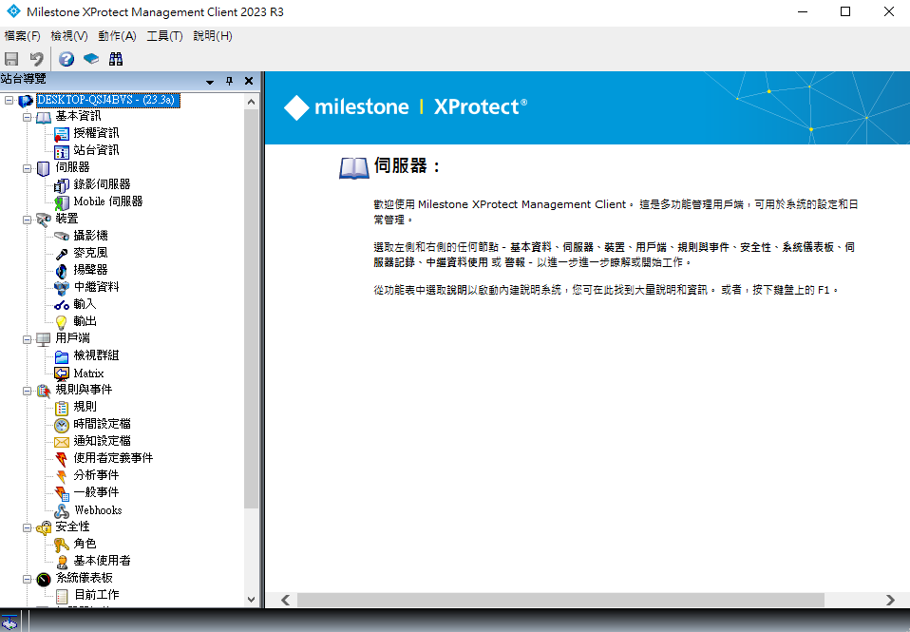Open Help with the question mark icon
Image resolution: width=910 pixels, height=632 pixels.
[66, 59]
